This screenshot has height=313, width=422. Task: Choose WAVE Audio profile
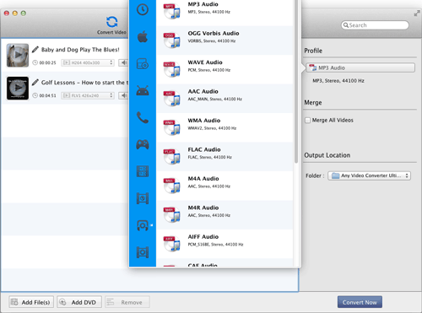[225, 69]
